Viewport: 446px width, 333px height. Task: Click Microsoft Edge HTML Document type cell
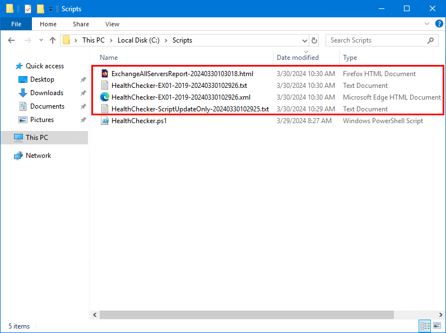[x=392, y=97]
